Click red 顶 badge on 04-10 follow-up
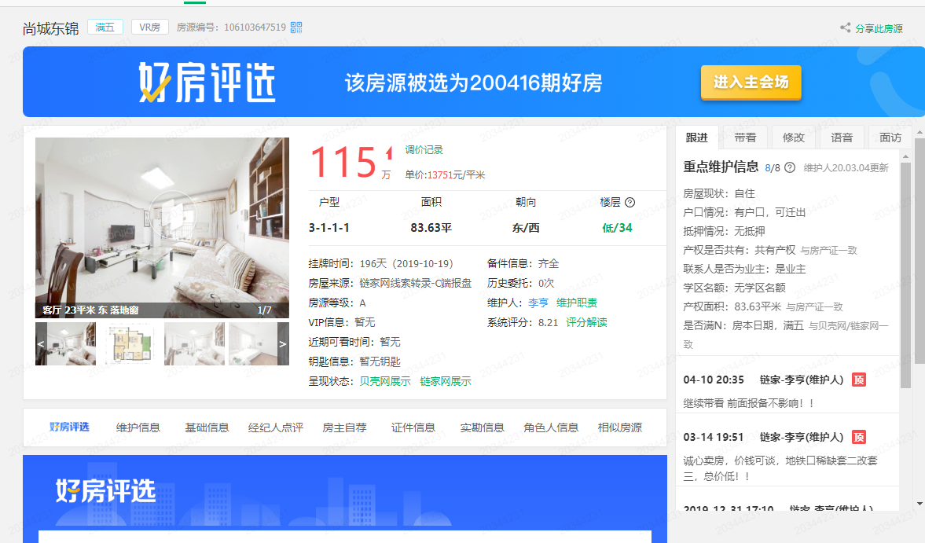The height and width of the screenshot is (543, 925). (859, 380)
